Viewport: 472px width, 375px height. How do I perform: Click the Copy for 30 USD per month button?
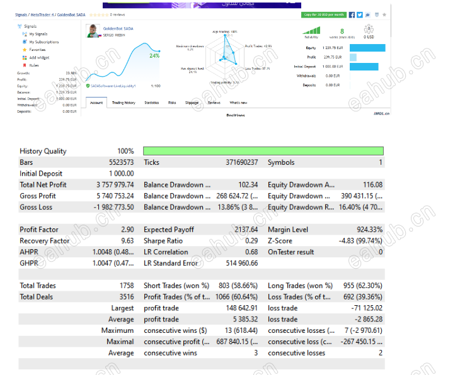tap(324, 14)
